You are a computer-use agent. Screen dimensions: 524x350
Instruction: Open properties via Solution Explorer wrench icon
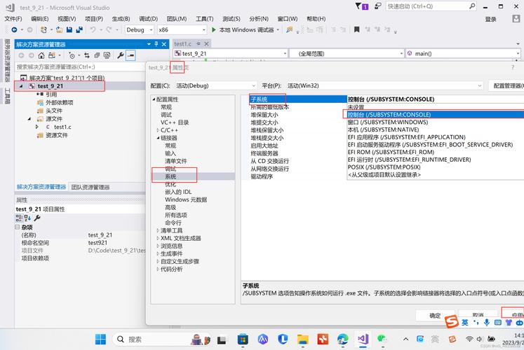click(121, 55)
